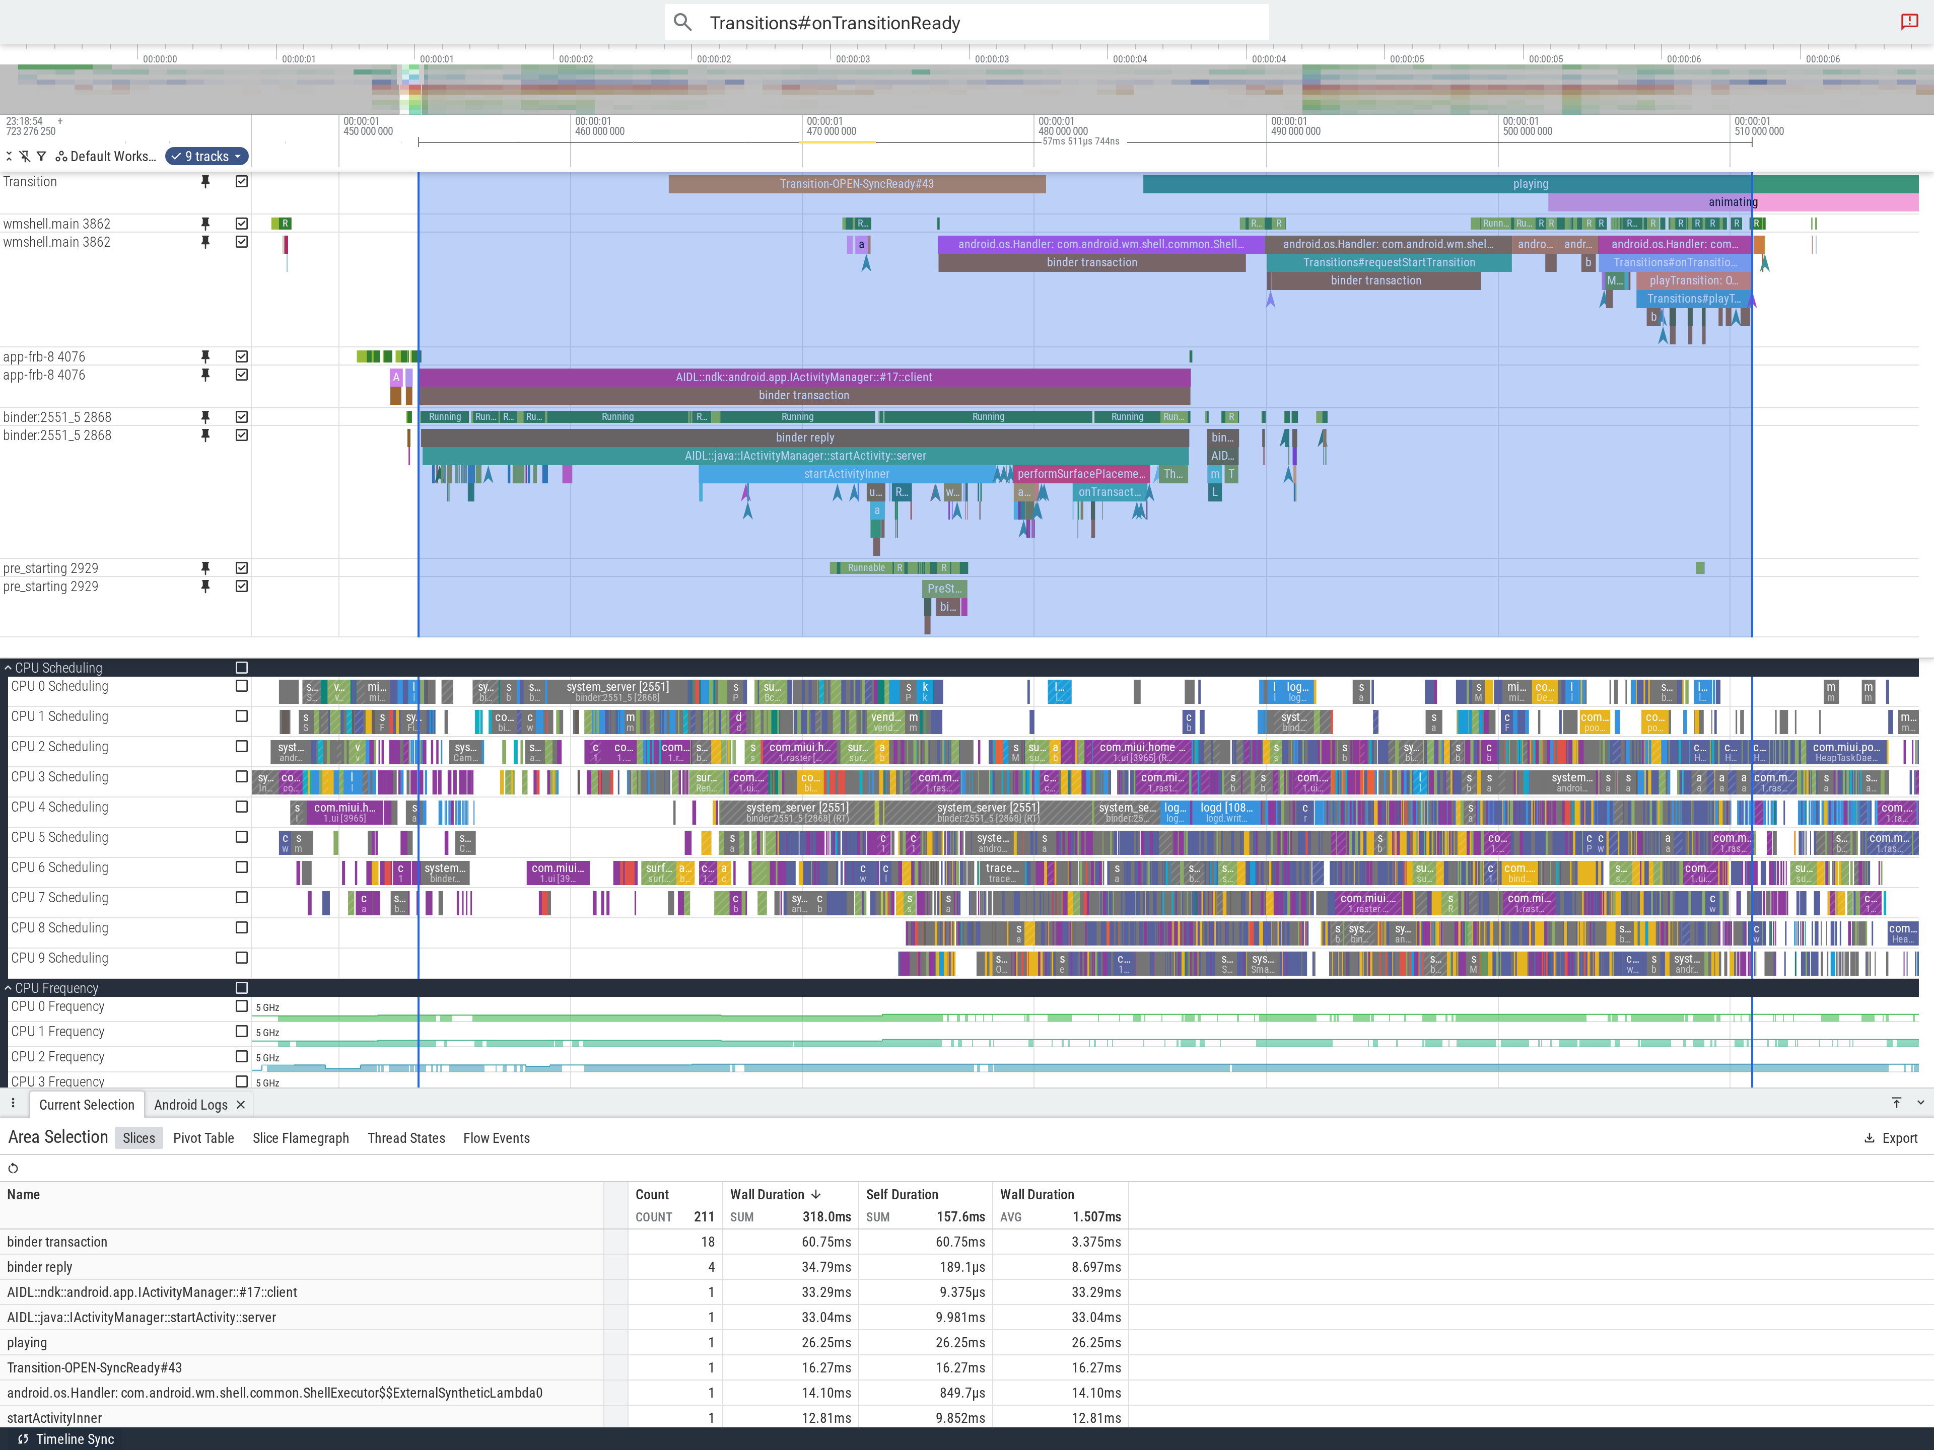The width and height of the screenshot is (1934, 1450).
Task: Check the CPU 2 Frequency checkbox
Action: 242,1057
